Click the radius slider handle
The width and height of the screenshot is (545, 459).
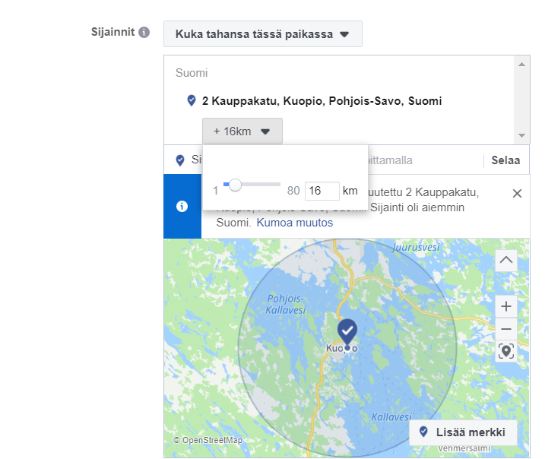236,185
